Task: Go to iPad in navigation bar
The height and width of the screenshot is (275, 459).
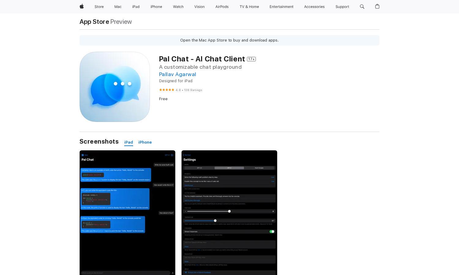Action: 136,7
